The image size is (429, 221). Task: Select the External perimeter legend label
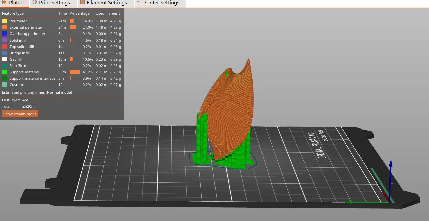[26, 27]
